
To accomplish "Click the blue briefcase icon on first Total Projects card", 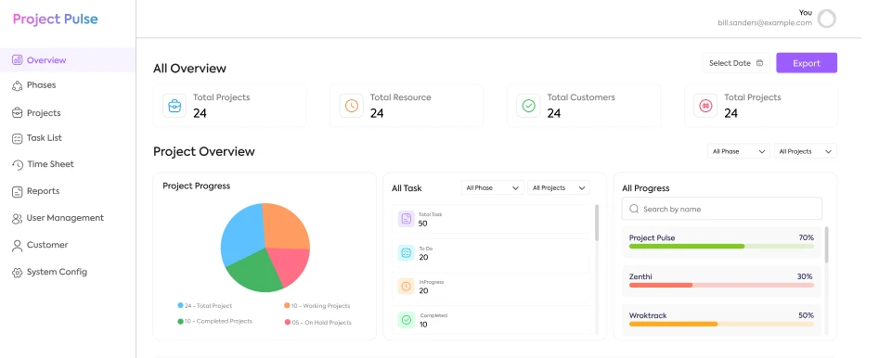I will point(175,106).
